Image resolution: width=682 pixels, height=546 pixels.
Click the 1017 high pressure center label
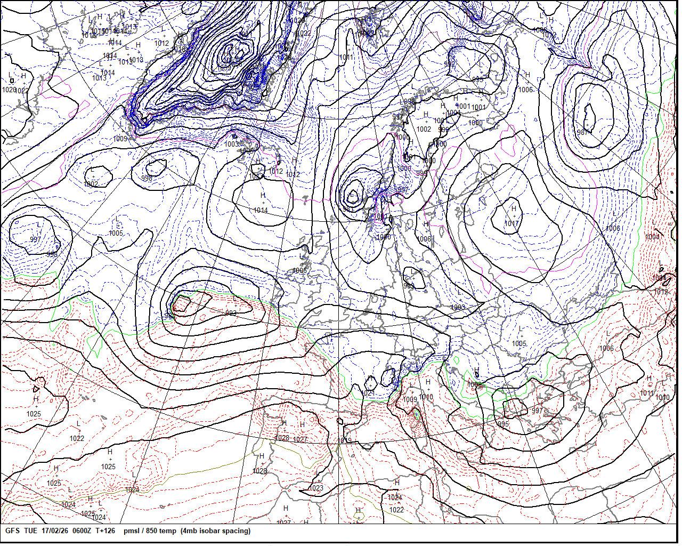tap(511, 223)
